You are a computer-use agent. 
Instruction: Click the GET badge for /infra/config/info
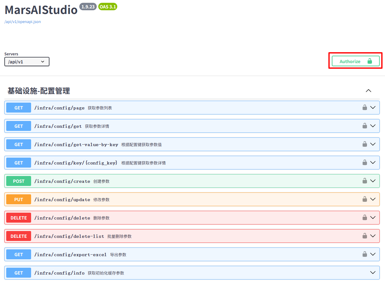pyautogui.click(x=19, y=273)
